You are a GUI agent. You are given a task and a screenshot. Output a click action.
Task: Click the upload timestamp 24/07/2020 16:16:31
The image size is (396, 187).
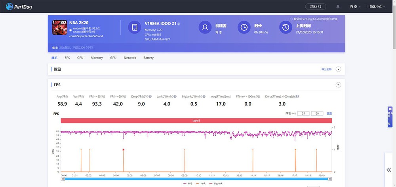[x=310, y=32]
